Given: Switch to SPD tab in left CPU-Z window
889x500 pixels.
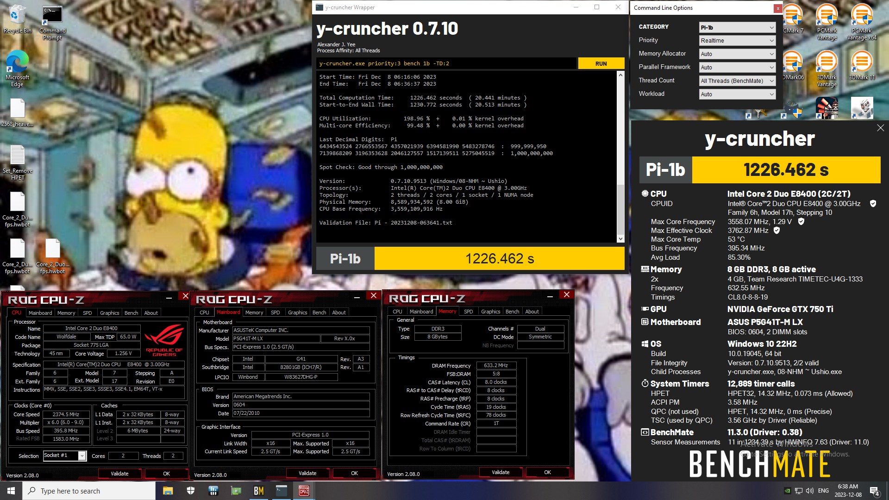Looking at the screenshot, I should click(x=87, y=313).
